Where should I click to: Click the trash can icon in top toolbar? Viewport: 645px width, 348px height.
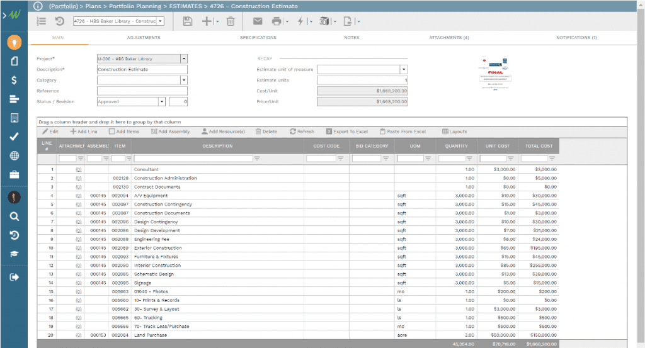point(231,21)
